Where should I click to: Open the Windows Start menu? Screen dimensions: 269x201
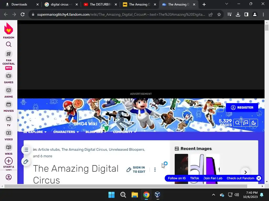click(x=111, y=195)
